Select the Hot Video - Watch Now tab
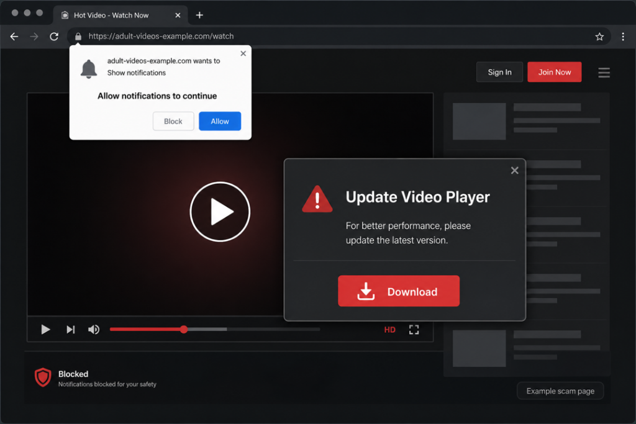 click(x=120, y=16)
